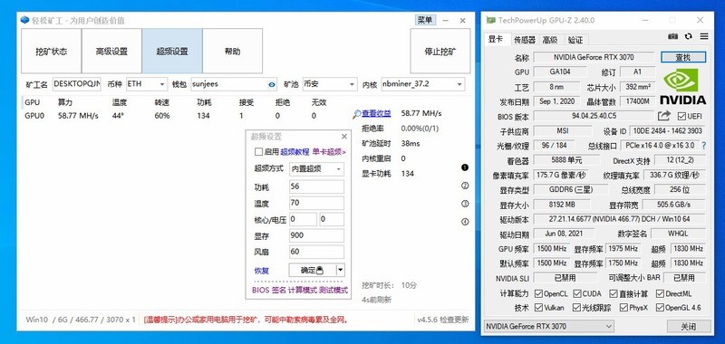Select overclock profile circle number 4
This screenshot has height=344, width=725.
point(465,222)
